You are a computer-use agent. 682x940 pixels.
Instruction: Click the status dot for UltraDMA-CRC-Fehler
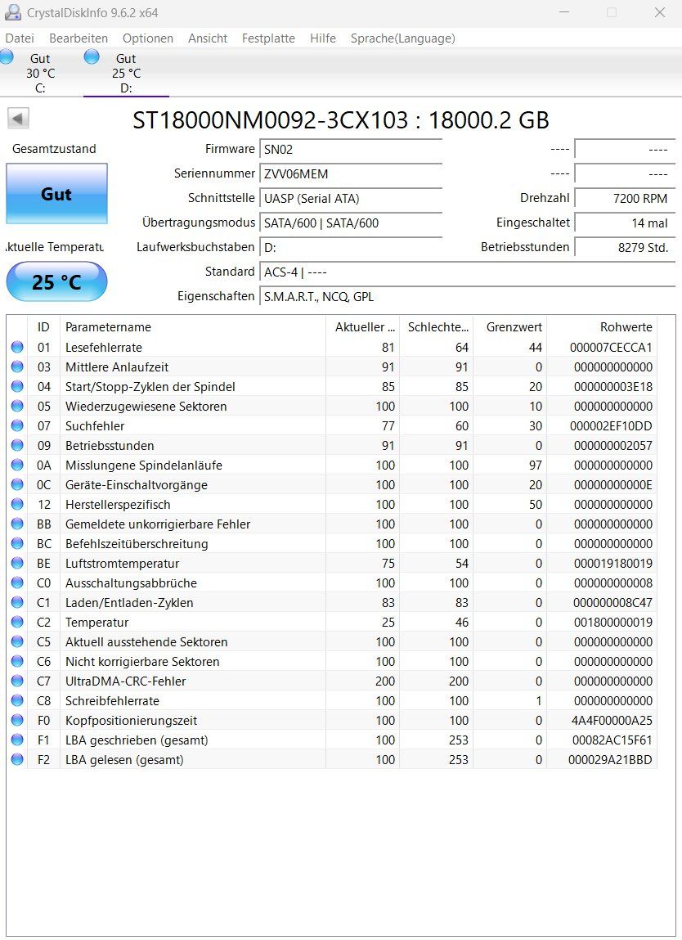[x=17, y=681]
